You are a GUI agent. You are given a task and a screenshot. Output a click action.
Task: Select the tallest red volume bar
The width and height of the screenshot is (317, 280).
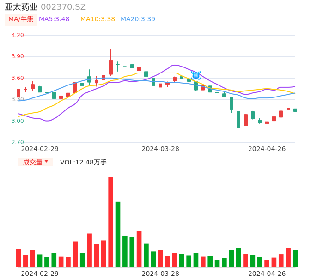111,222
